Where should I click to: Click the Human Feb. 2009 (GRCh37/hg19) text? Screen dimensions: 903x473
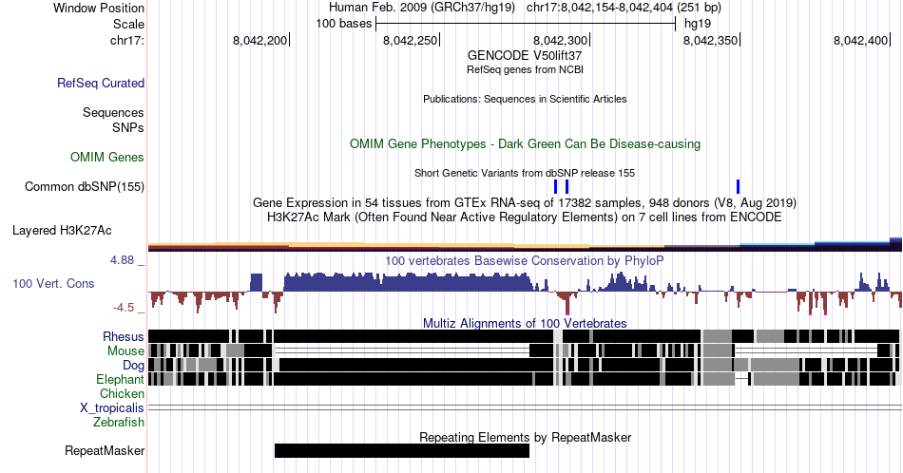point(423,8)
